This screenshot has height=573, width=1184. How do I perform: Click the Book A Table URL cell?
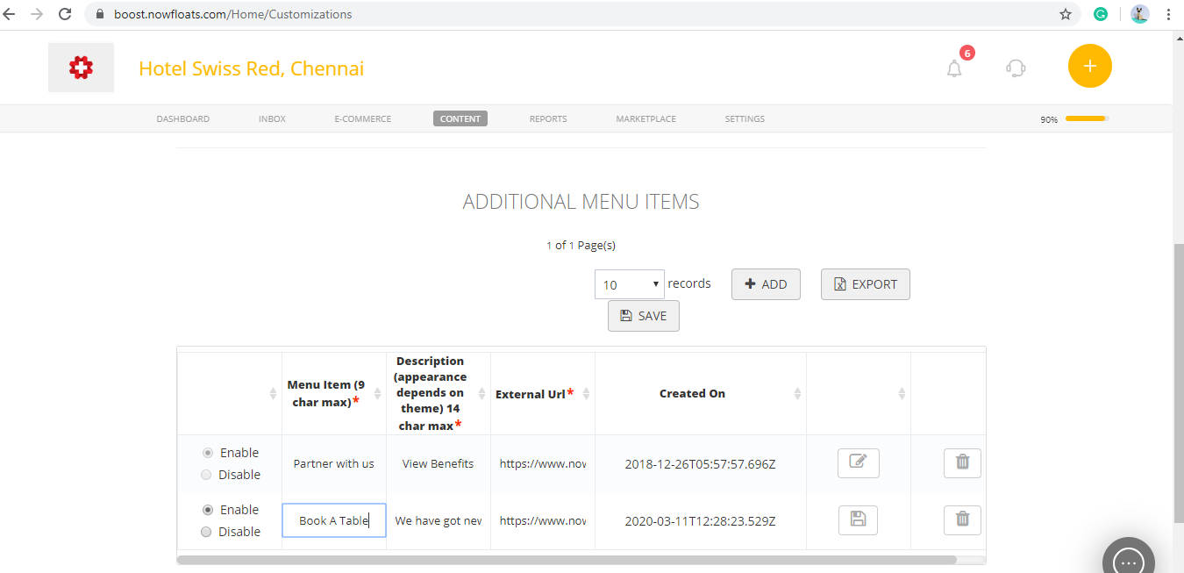coord(543,520)
